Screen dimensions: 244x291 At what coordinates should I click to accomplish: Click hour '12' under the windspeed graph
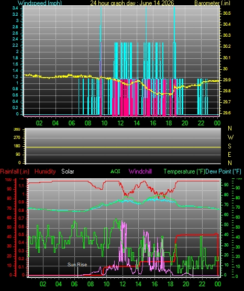pyautogui.click(x=120, y=123)
